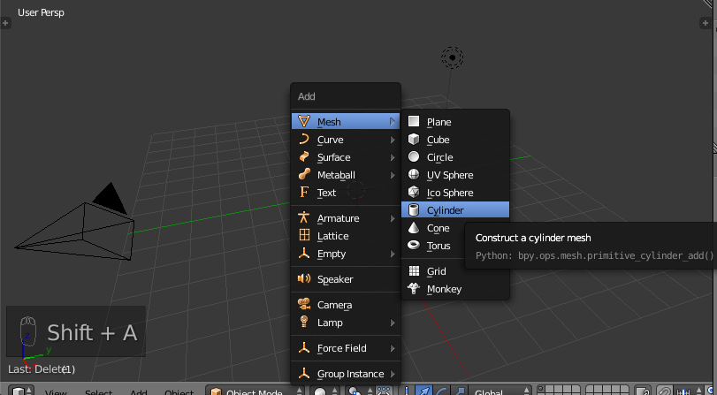Show the properties region with the right plus button
Image resolution: width=717 pixels, height=395 pixels.
coord(705,22)
